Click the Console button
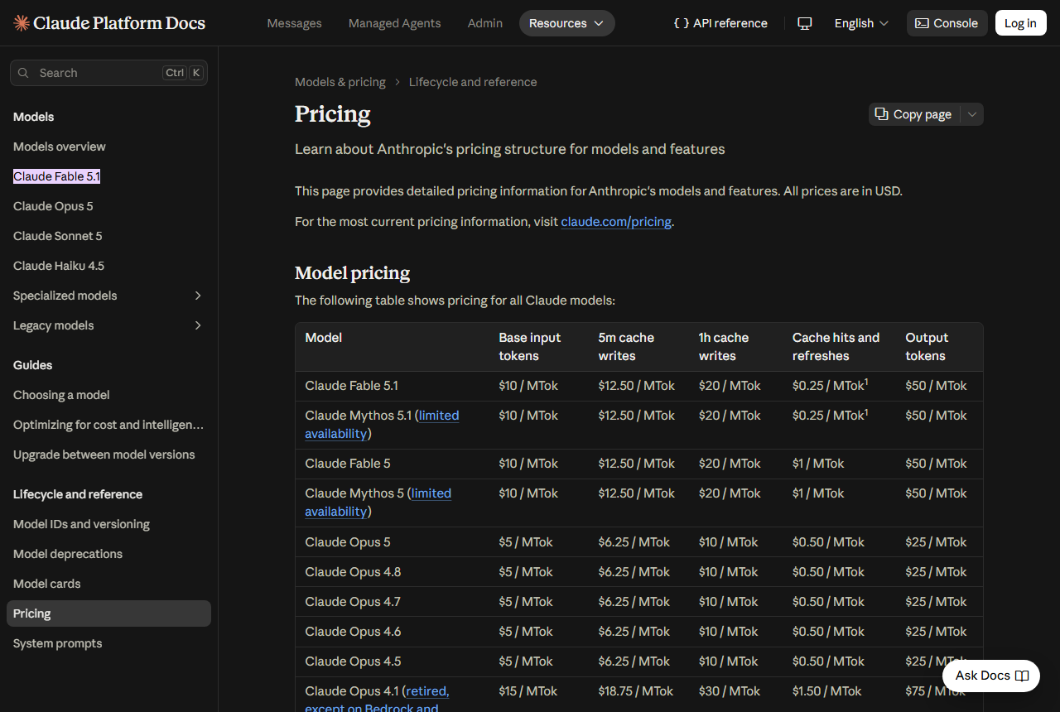This screenshot has height=712, width=1060. [947, 23]
